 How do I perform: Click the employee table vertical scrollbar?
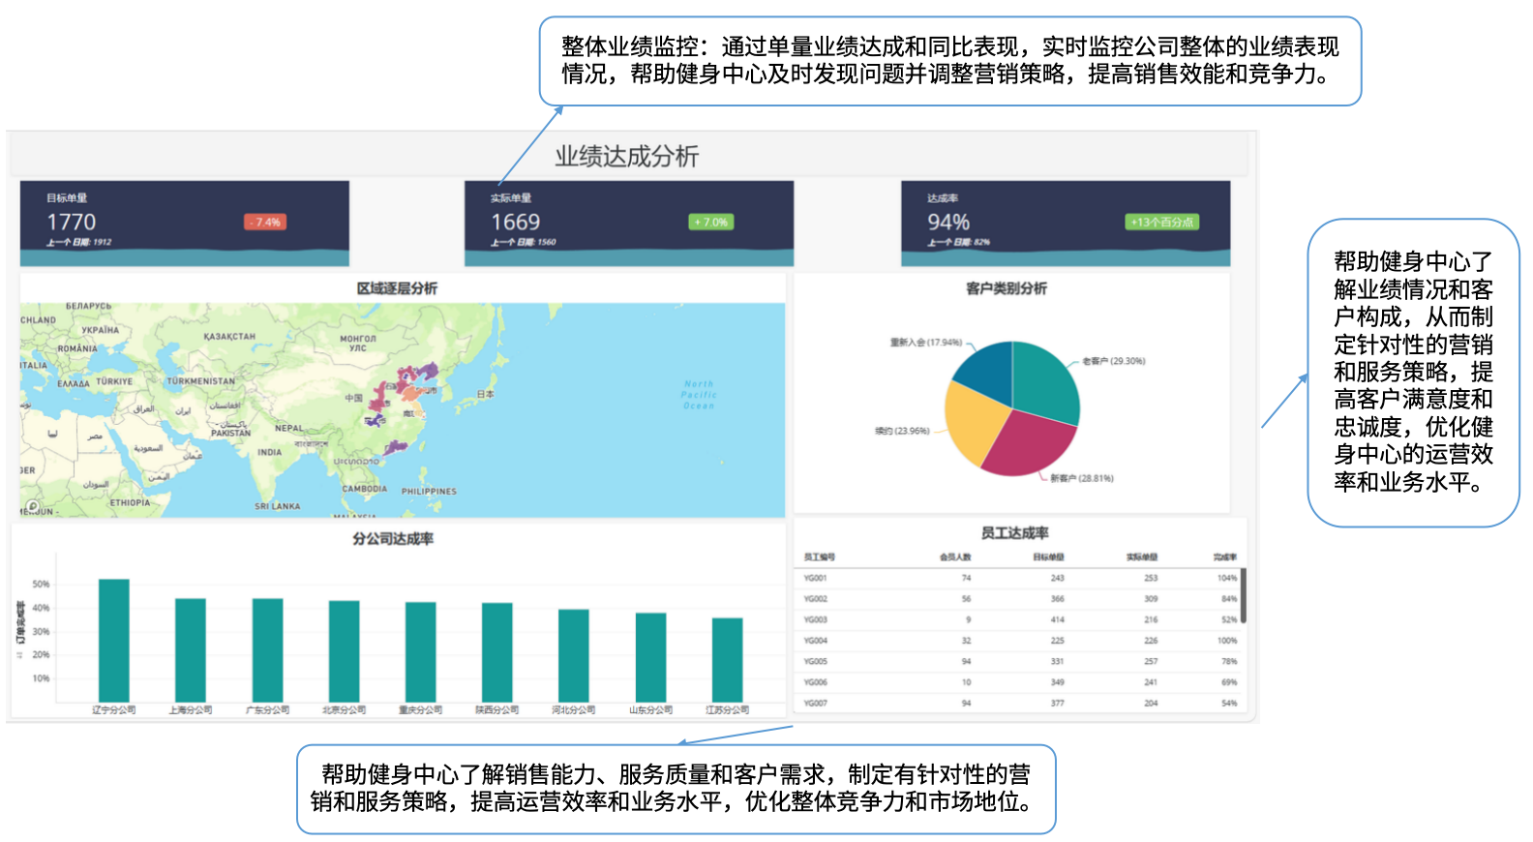click(1244, 596)
